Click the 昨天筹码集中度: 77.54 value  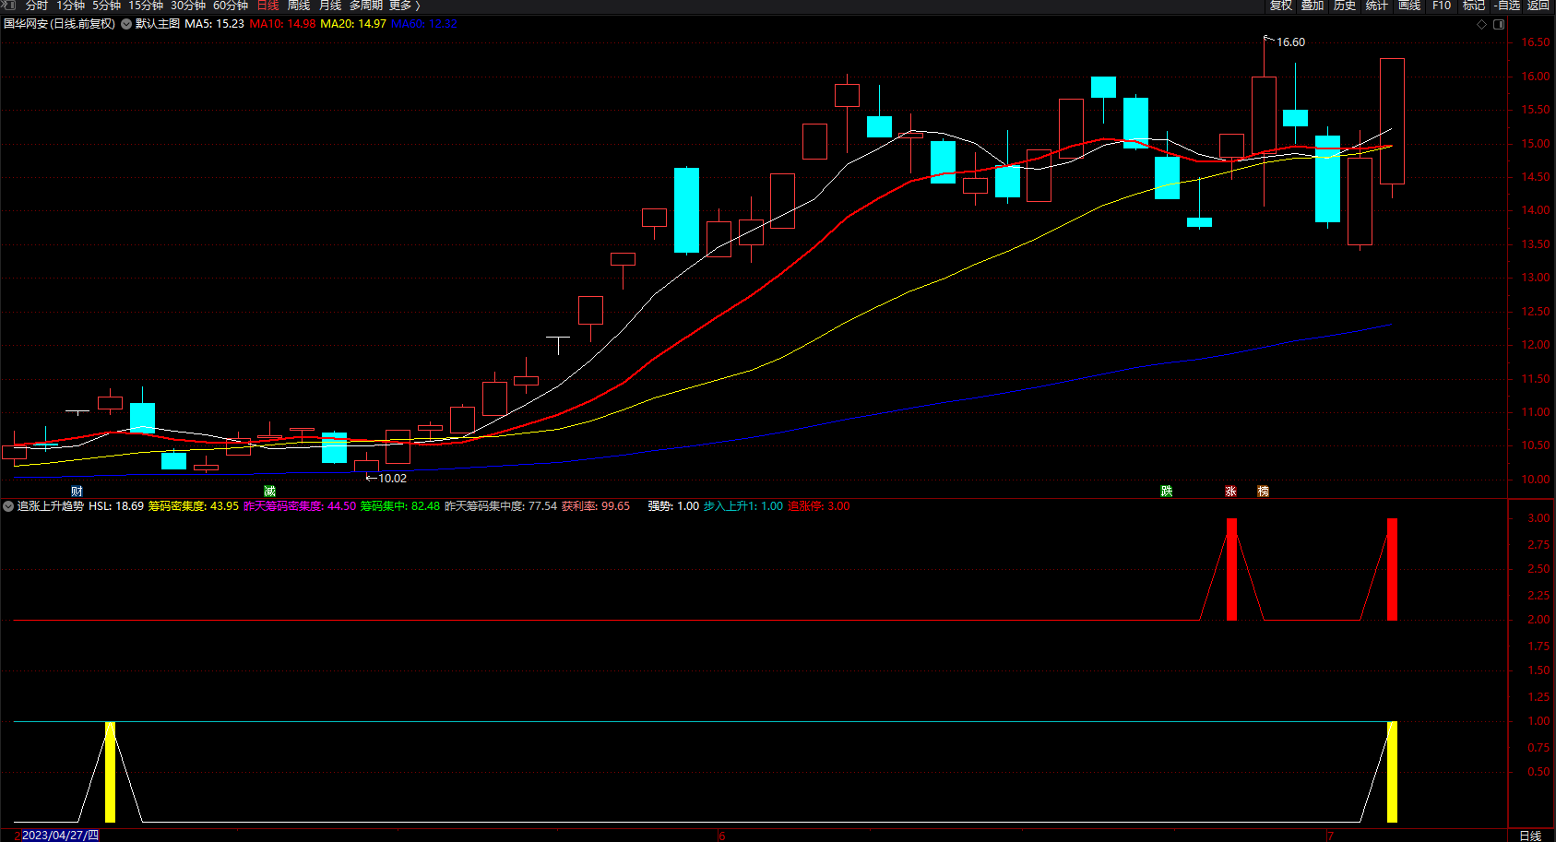501,506
